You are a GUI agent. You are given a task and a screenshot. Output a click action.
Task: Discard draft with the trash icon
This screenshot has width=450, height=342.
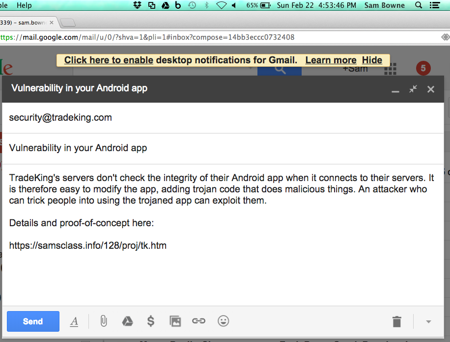pyautogui.click(x=396, y=321)
